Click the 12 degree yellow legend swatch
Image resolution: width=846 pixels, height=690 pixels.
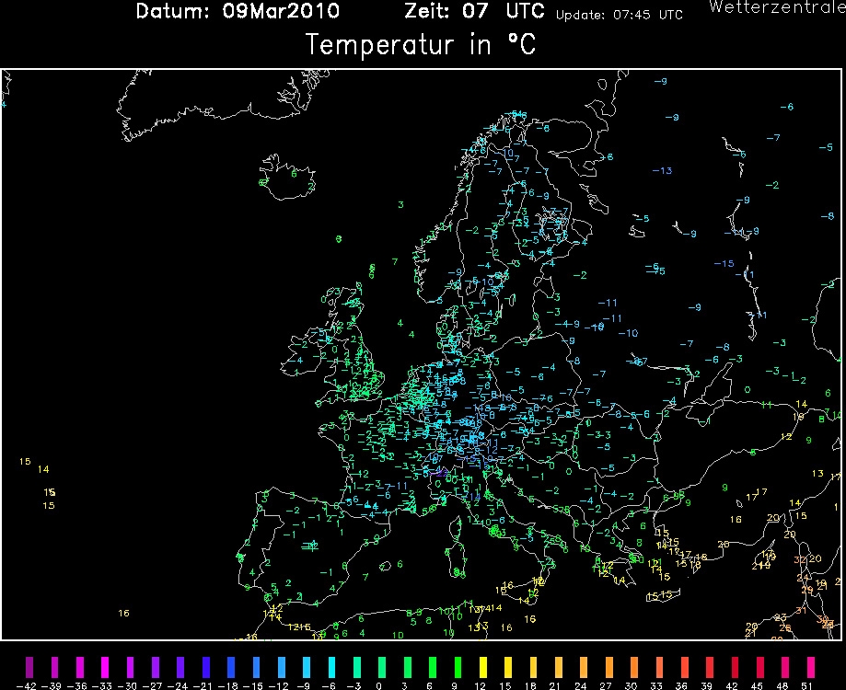point(483,667)
